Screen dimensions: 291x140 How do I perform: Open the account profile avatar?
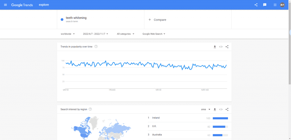[x=282, y=5]
